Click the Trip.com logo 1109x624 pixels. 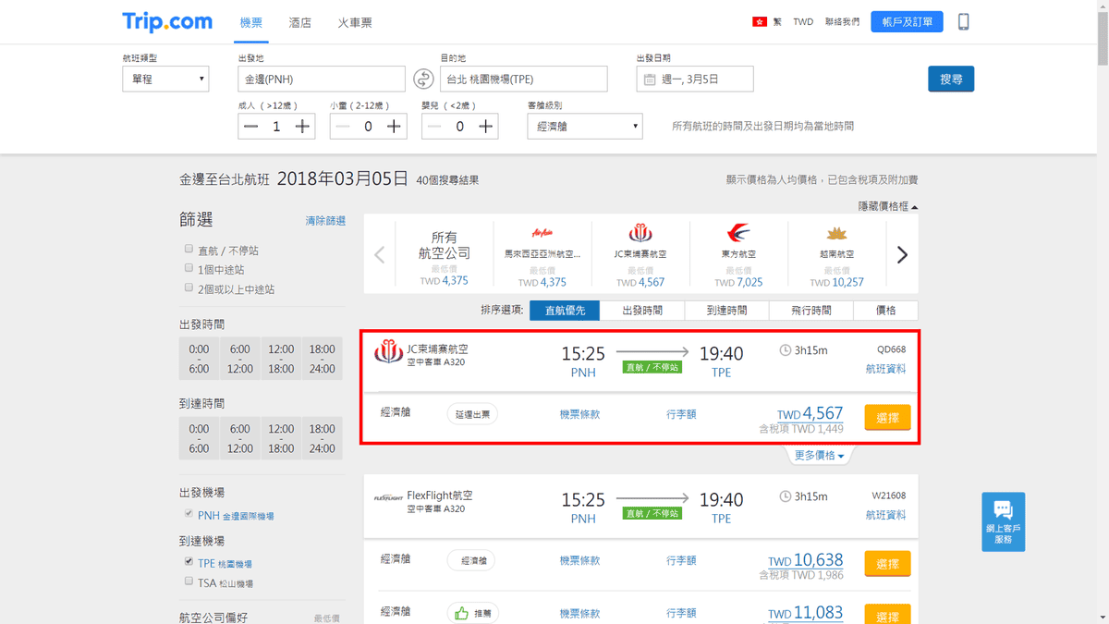(167, 21)
